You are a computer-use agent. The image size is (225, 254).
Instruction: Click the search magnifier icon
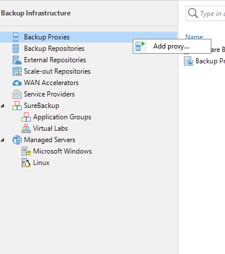(193, 13)
